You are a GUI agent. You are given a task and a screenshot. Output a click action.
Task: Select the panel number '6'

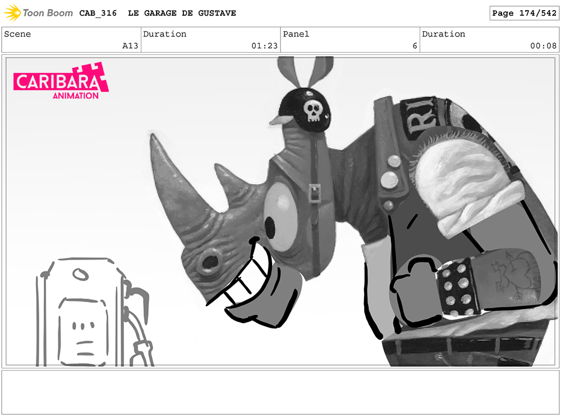point(415,46)
